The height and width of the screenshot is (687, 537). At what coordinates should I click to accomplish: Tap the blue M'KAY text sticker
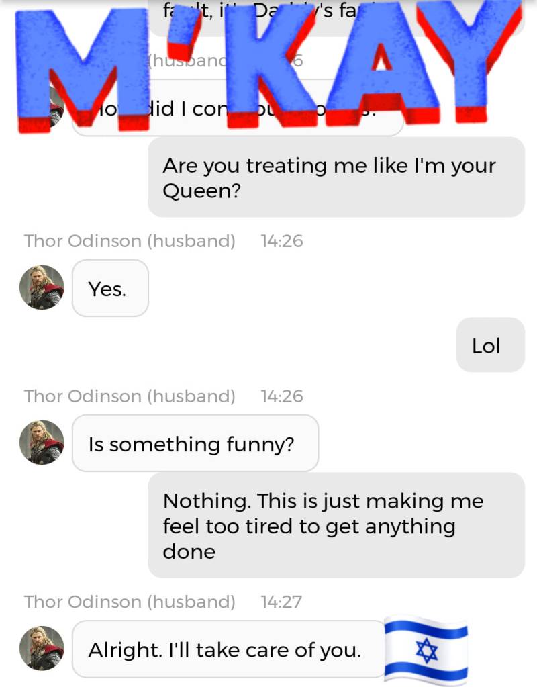tap(268, 66)
